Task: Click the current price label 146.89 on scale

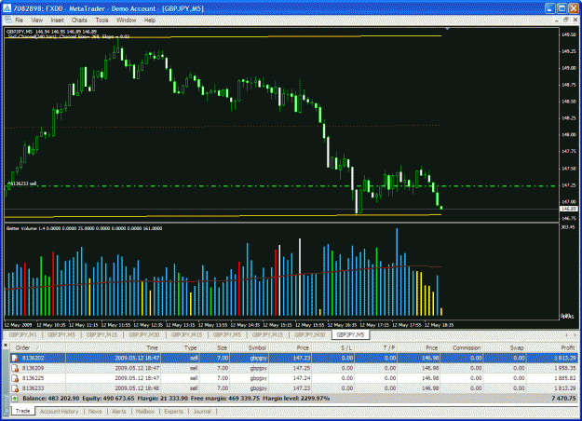Action: [x=568, y=209]
